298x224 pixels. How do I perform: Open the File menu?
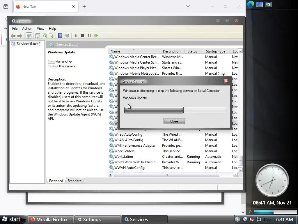pyautogui.click(x=15, y=28)
